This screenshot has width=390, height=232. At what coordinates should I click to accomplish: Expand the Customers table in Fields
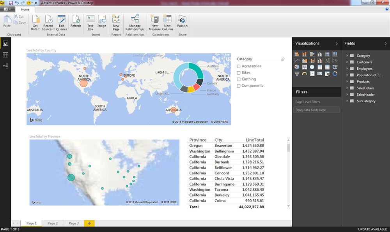347,62
